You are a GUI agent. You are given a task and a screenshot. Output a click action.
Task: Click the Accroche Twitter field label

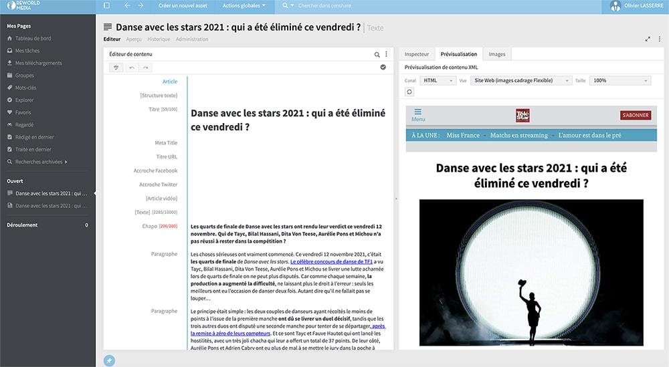point(158,185)
